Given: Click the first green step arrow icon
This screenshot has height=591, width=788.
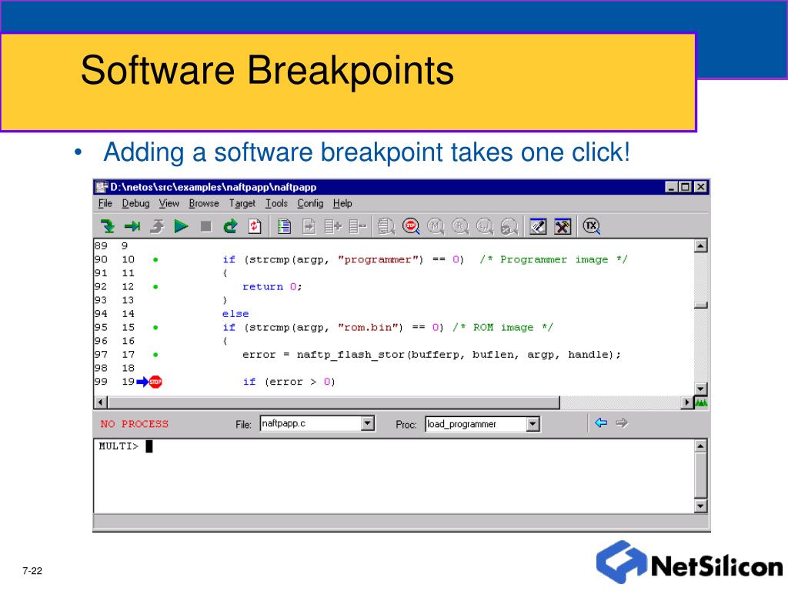Looking at the screenshot, I should click(x=108, y=226).
